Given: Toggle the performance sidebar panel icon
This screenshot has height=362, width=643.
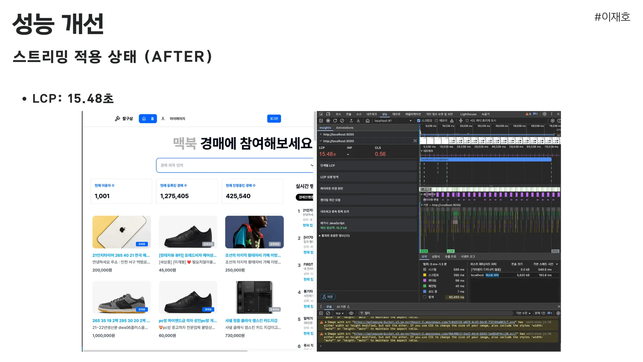Looking at the screenshot, I should point(321,121).
